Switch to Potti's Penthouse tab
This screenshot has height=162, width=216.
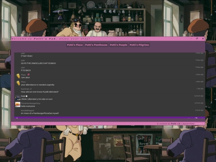click(x=96, y=45)
